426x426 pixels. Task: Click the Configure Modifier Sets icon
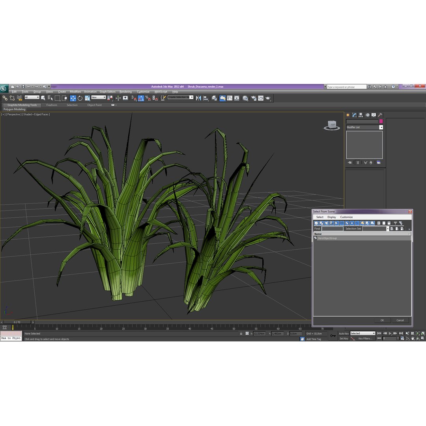pyautogui.click(x=378, y=163)
